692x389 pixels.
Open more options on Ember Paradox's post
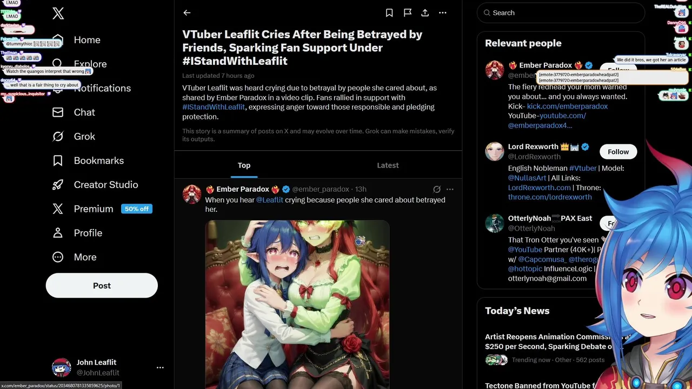[450, 189]
